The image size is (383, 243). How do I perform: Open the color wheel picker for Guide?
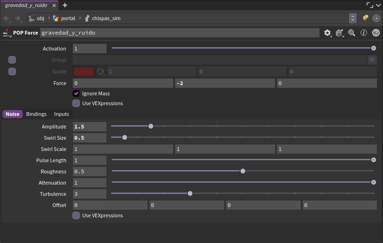(100, 71)
